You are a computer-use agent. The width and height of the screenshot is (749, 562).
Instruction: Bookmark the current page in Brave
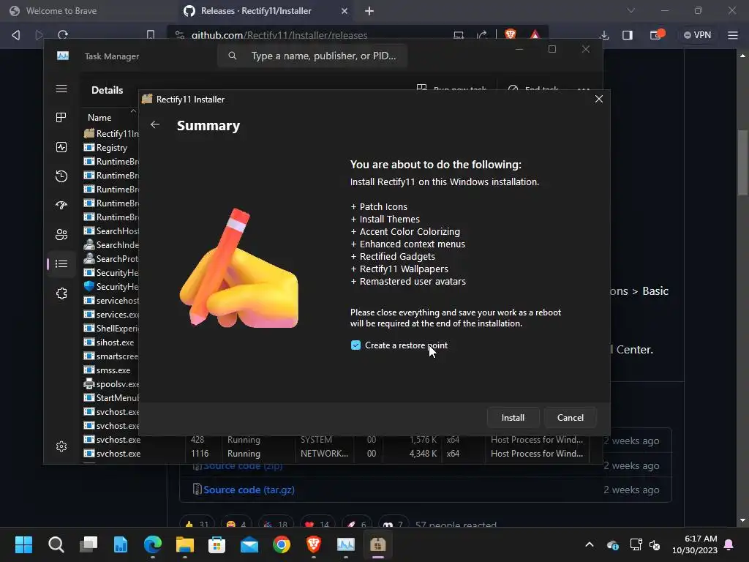coord(151,35)
